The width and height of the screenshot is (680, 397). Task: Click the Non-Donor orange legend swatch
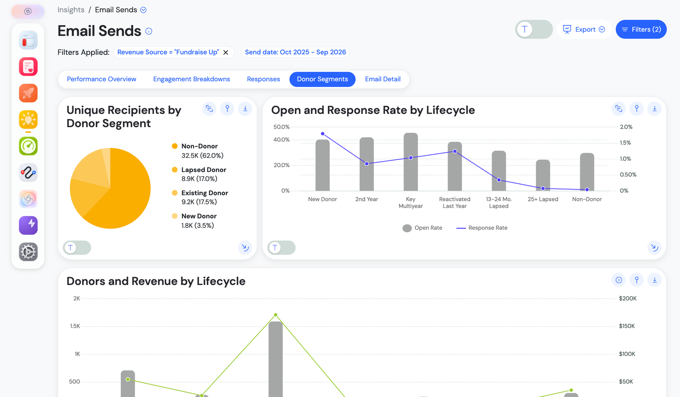click(x=175, y=147)
